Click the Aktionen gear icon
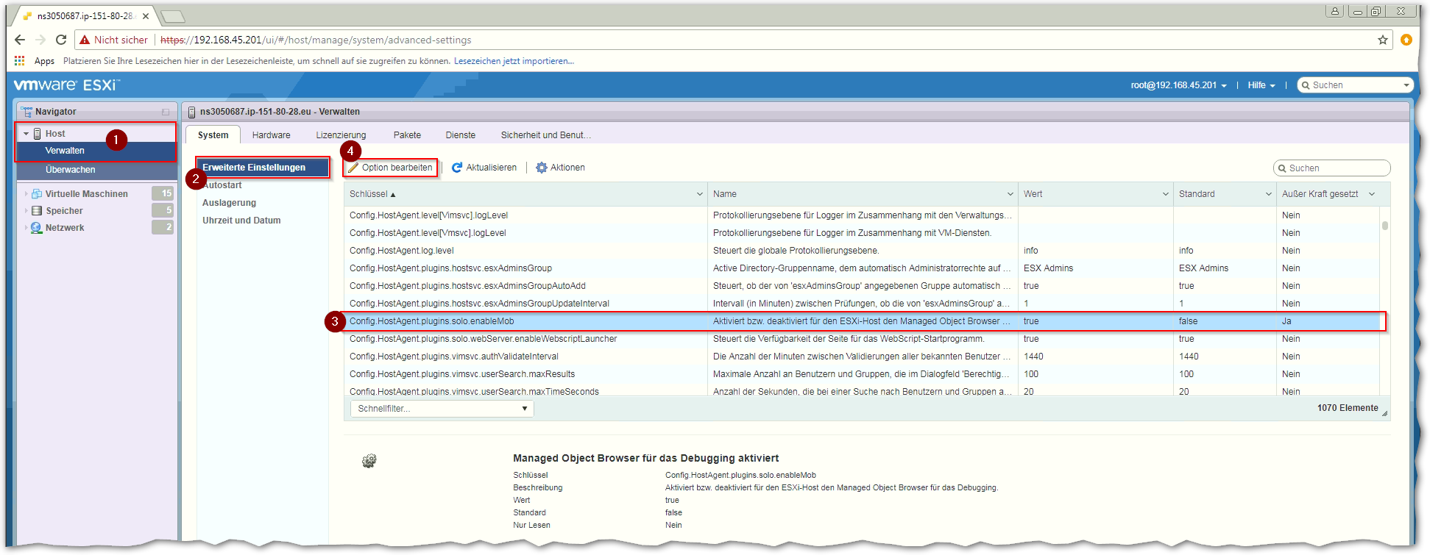The height and width of the screenshot is (555, 1430). (542, 168)
